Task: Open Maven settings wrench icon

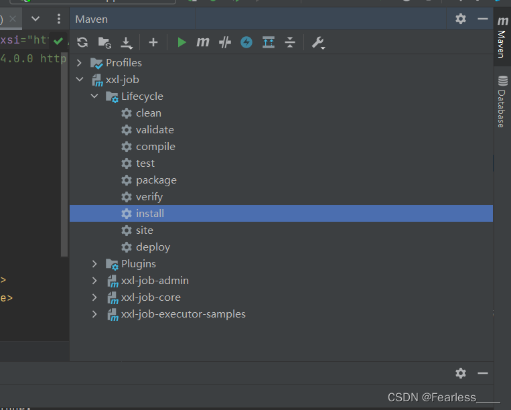Action: [x=318, y=43]
